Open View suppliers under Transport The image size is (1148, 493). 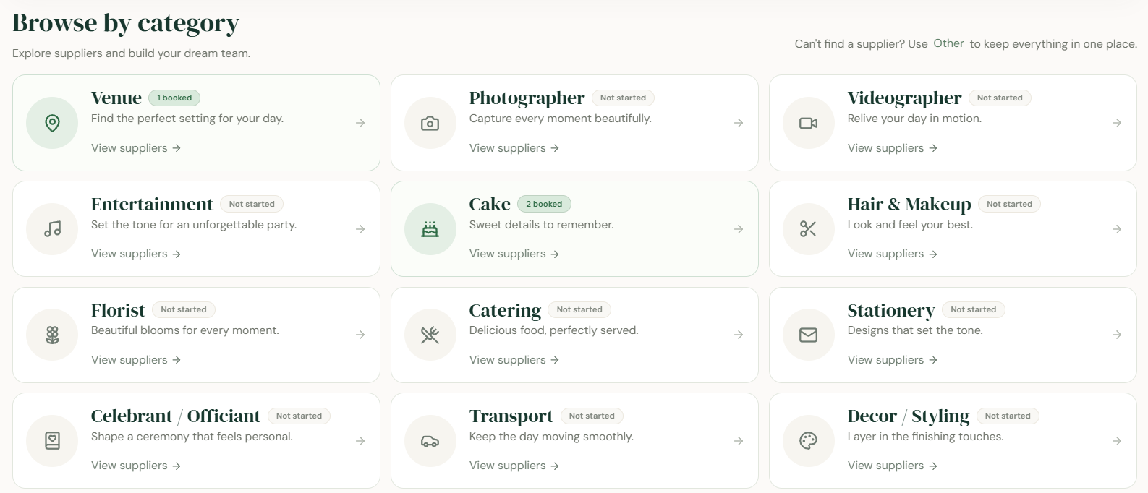click(514, 466)
